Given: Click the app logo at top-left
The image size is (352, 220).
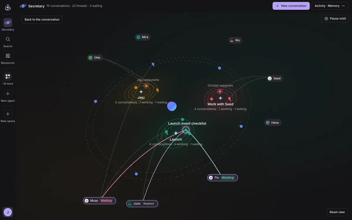Looking at the screenshot, I should tap(8, 7).
